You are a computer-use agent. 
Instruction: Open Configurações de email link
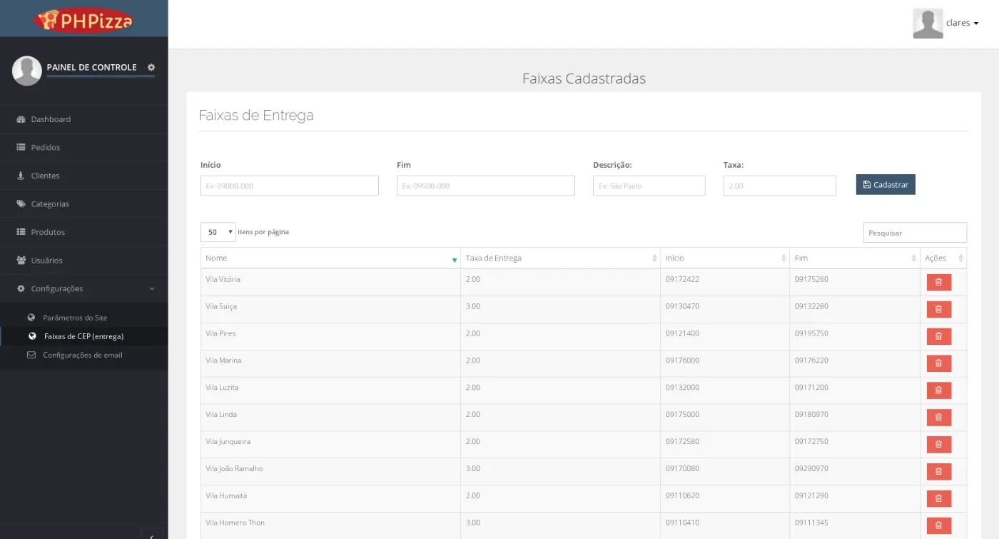tap(82, 355)
